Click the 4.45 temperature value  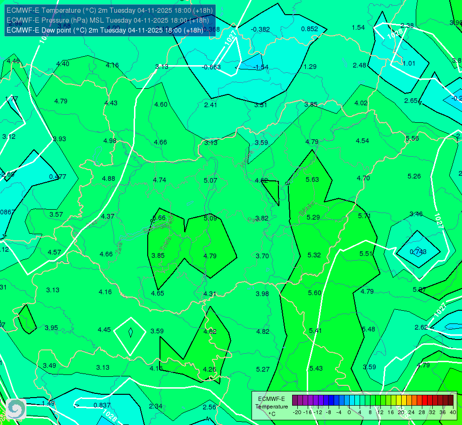tap(104, 330)
